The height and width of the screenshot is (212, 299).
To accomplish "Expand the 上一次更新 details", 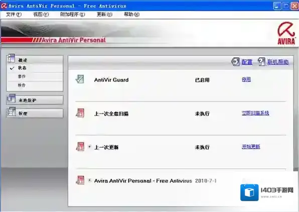I will pos(89,147).
